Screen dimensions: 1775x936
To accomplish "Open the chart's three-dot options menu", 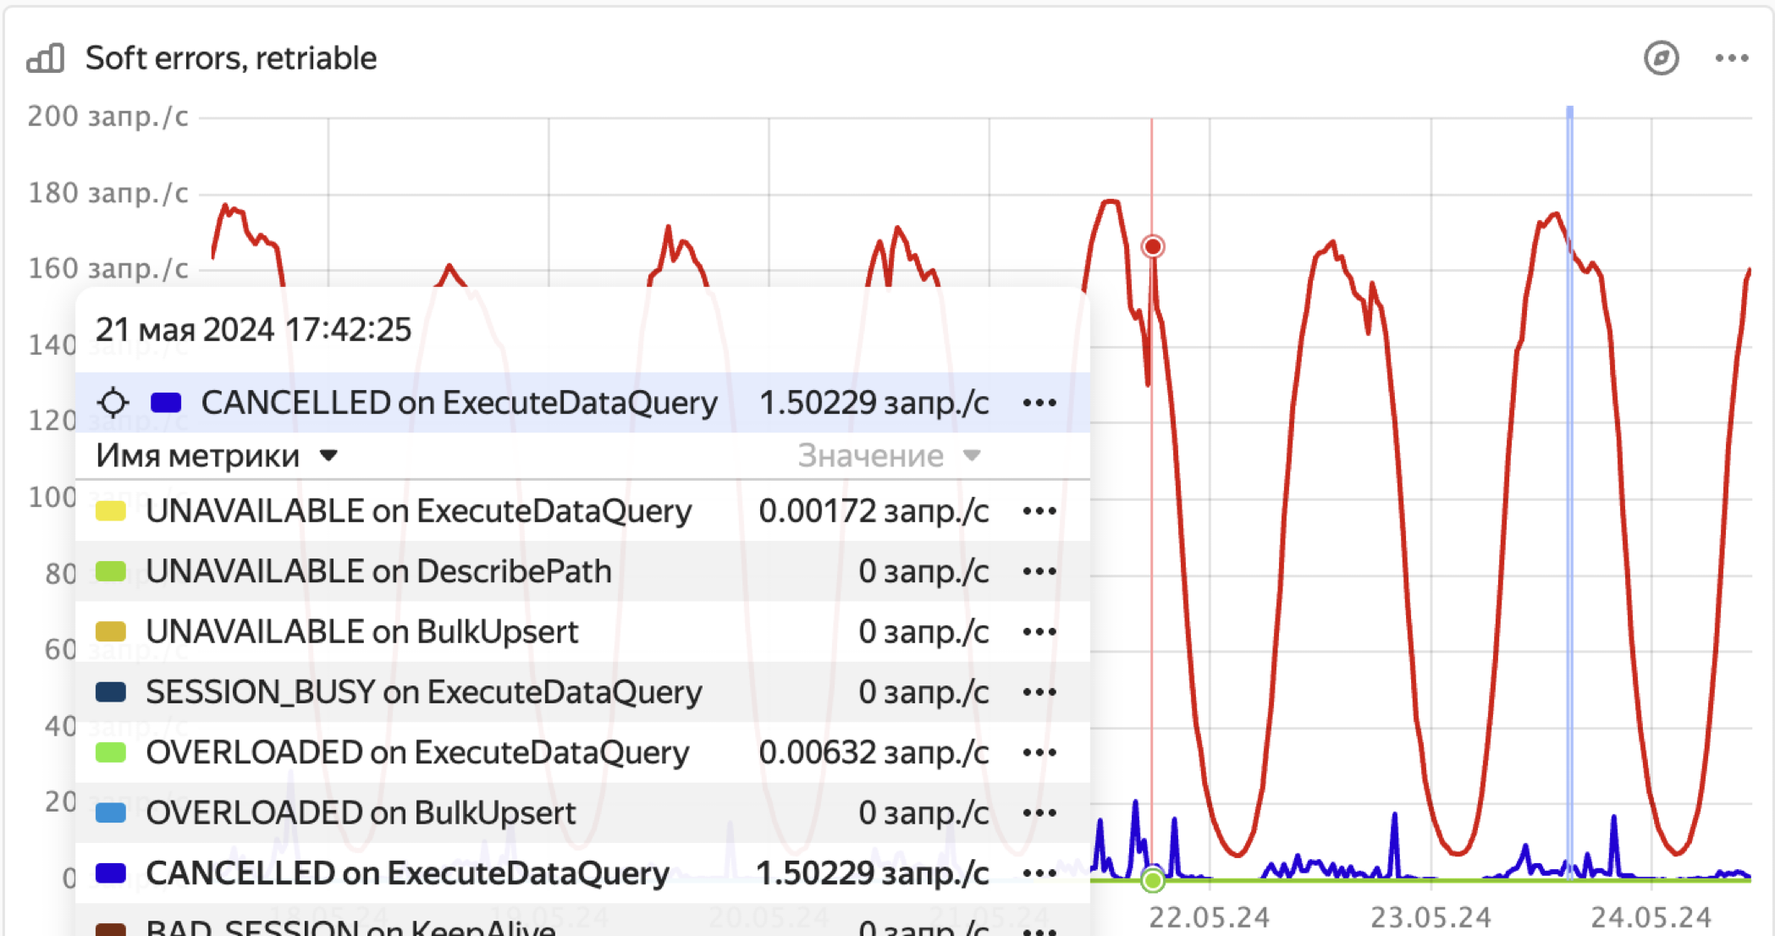I will point(1731,58).
